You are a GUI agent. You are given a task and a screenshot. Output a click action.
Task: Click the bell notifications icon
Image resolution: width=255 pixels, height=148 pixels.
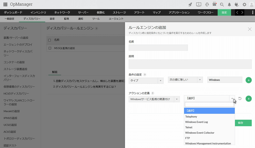coord(229,5)
